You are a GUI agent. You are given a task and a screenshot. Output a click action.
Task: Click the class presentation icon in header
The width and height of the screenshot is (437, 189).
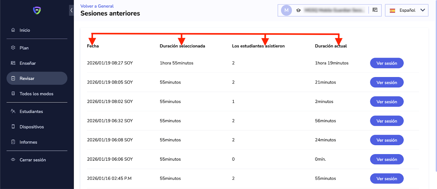pos(375,10)
